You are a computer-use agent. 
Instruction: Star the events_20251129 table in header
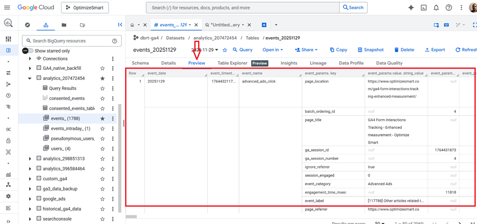225,50
